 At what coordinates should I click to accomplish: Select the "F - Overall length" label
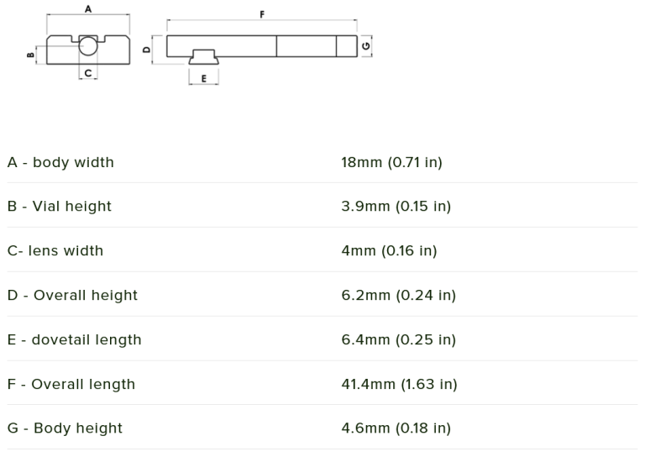[x=71, y=384]
